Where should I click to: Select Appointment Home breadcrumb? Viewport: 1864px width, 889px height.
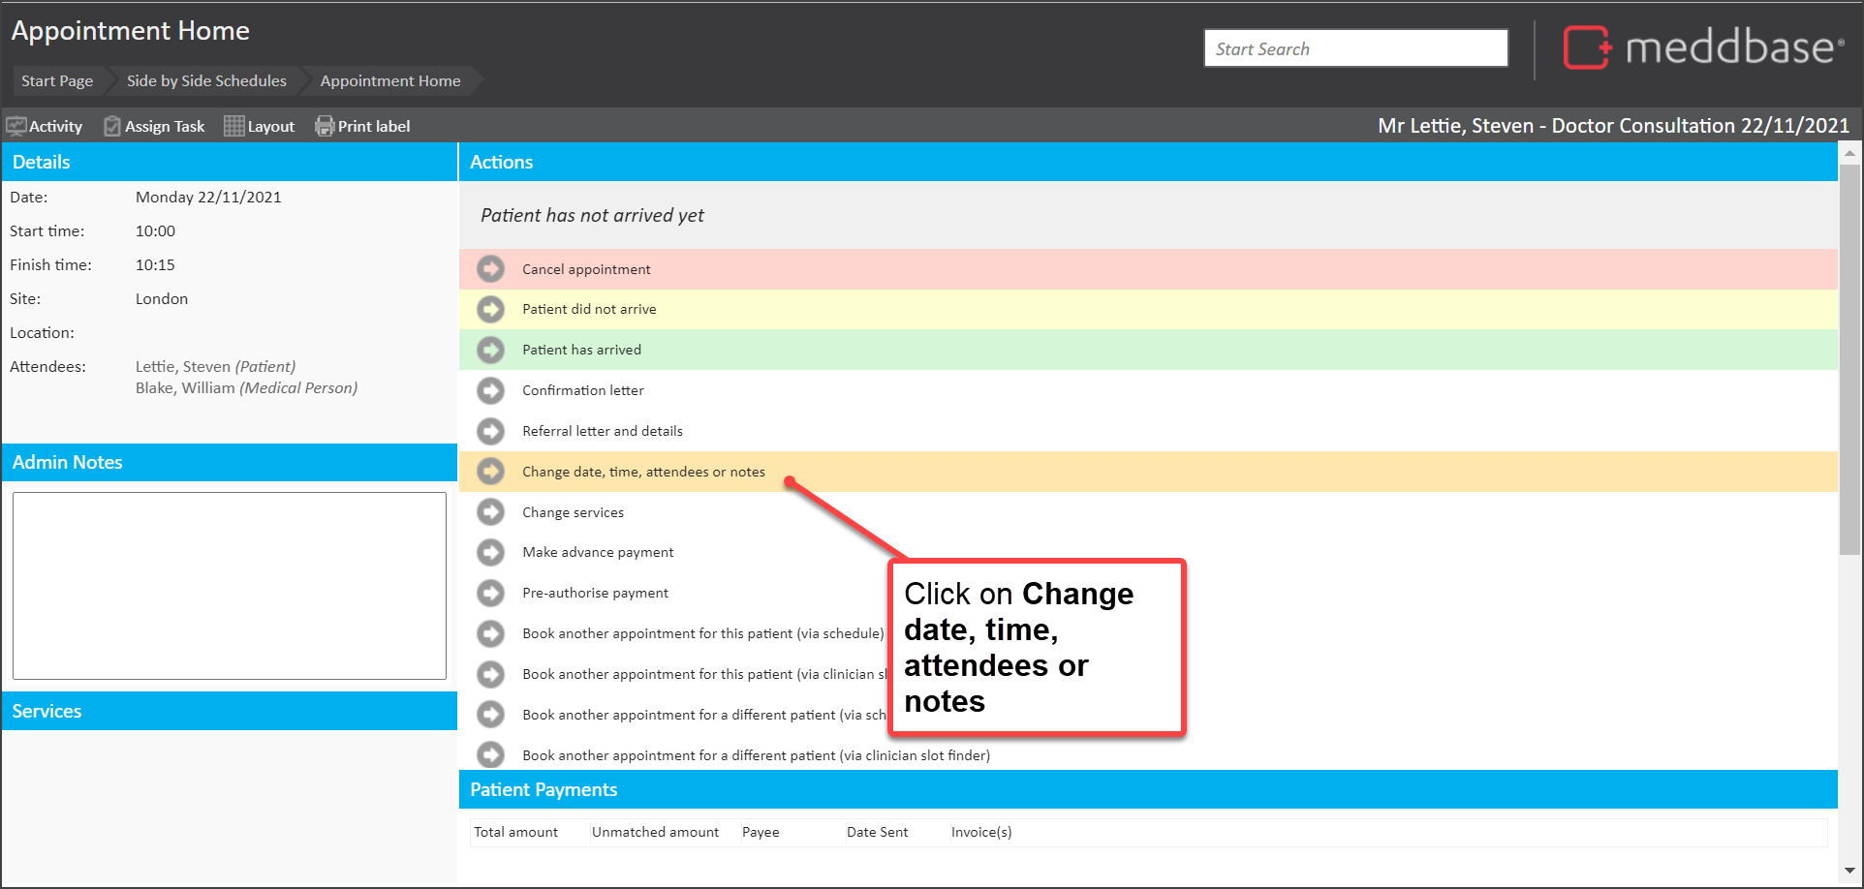pyautogui.click(x=390, y=81)
